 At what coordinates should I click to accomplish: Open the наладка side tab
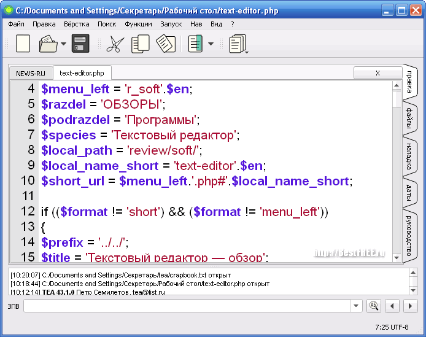(409, 157)
